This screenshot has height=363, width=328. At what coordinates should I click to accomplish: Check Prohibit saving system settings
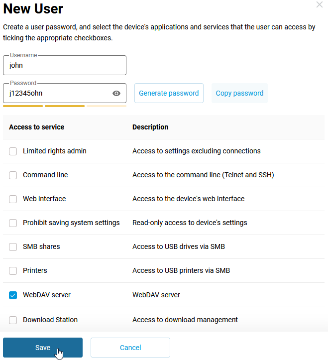click(x=13, y=223)
